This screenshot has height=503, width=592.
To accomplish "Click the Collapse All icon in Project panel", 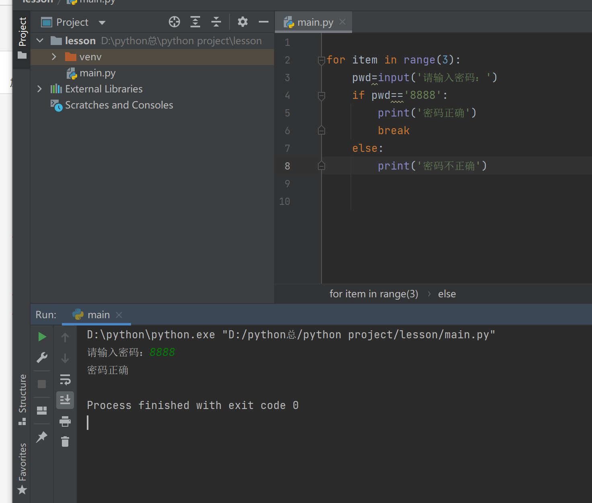I will coord(216,22).
